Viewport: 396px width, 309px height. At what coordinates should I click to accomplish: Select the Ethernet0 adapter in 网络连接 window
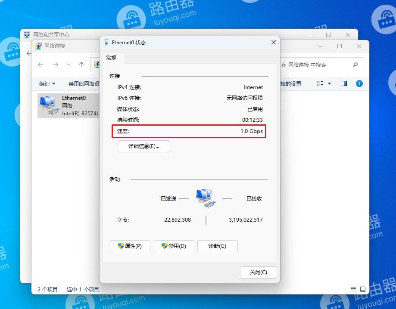tap(69, 106)
